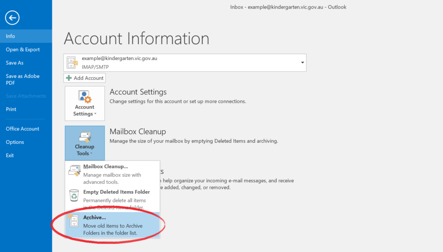The image size is (443, 252).
Task: Select Save as Adobe PDF
Action: pyautogui.click(x=26, y=79)
